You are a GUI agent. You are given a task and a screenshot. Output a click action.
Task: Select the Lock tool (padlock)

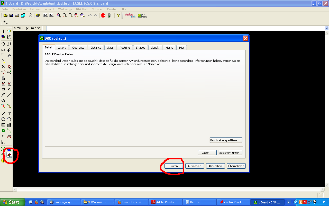point(3,78)
